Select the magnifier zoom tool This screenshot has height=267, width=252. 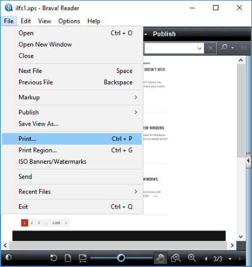192,258
